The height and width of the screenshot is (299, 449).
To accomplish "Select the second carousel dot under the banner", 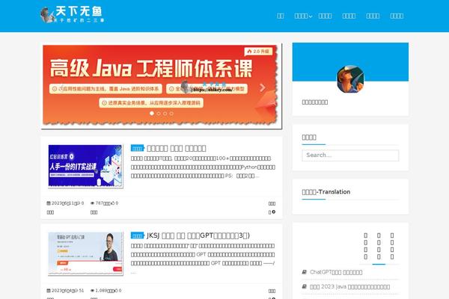I will [x=159, y=114].
